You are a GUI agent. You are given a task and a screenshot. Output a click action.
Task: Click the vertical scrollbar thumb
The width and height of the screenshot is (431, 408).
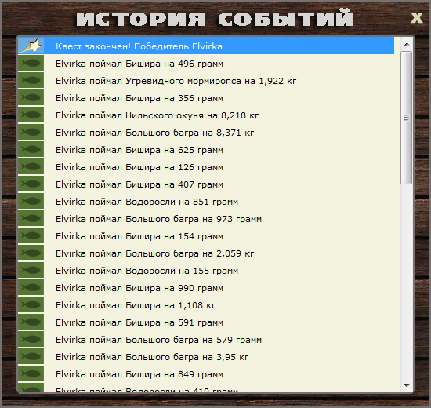[x=406, y=118]
